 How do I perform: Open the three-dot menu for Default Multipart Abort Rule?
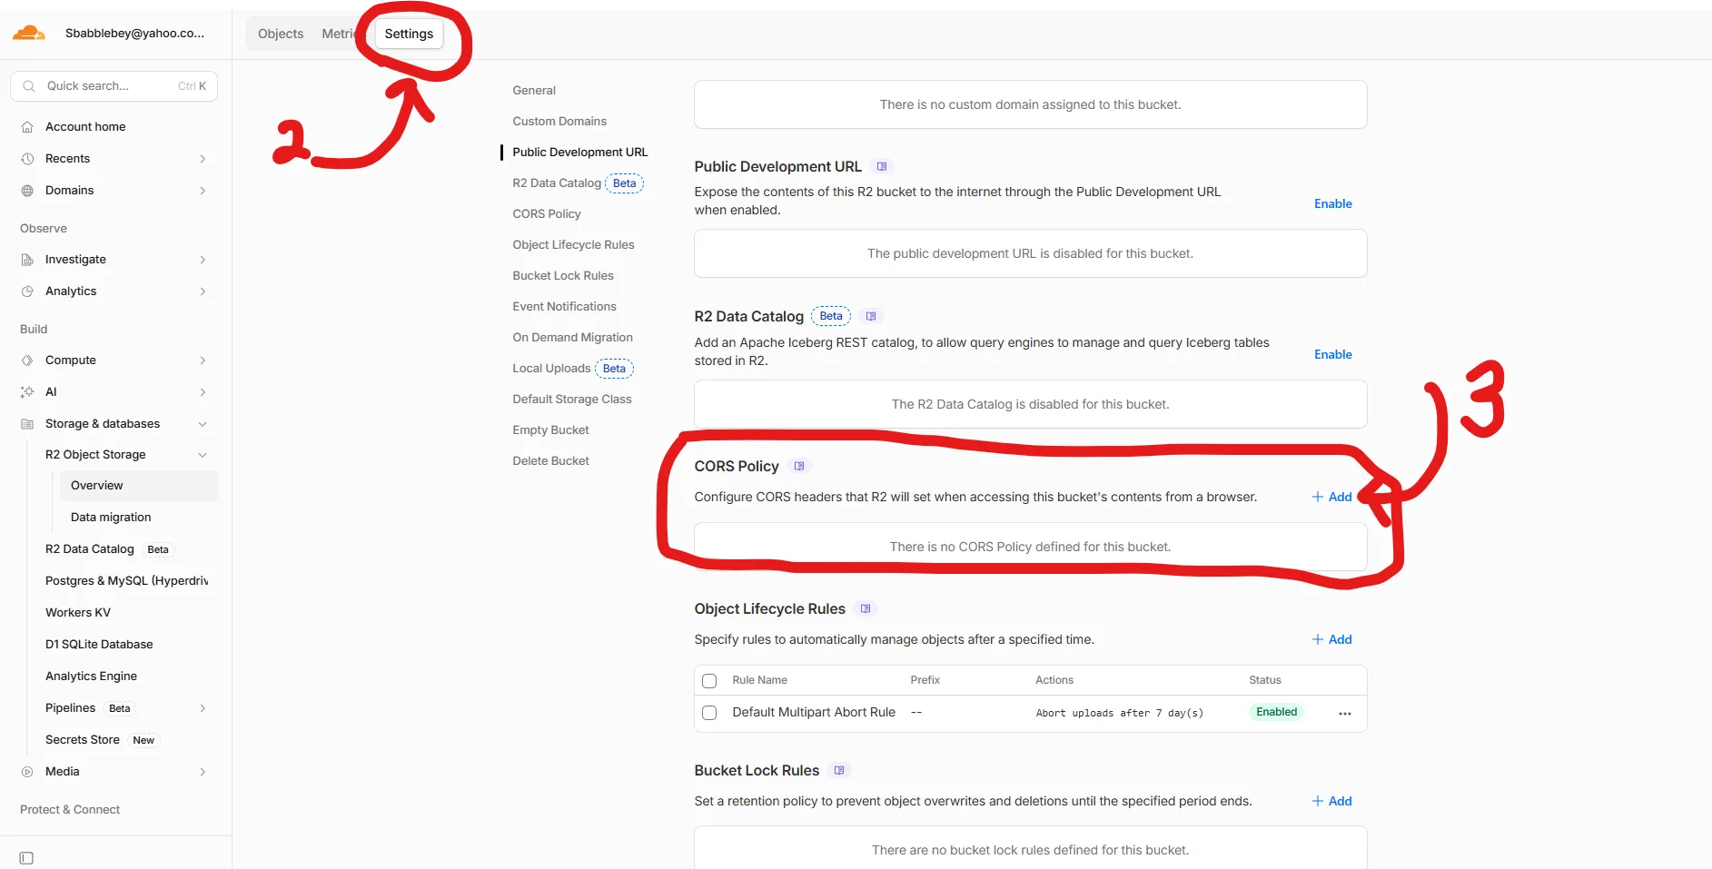tap(1345, 714)
